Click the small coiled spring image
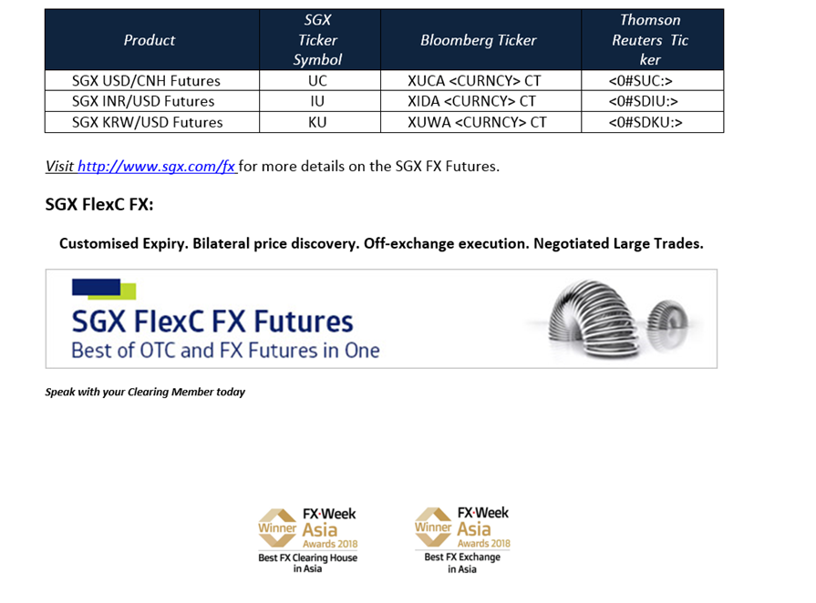The height and width of the screenshot is (603, 816). 667,324
